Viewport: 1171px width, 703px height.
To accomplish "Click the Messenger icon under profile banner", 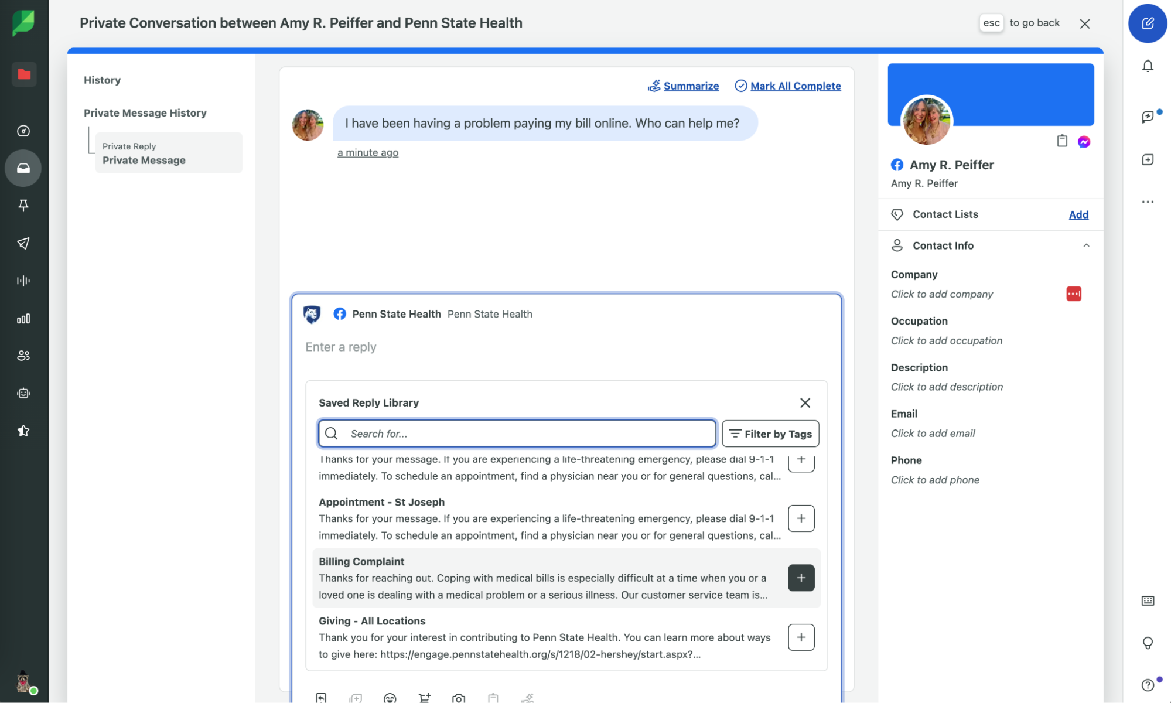I will pos(1084,142).
